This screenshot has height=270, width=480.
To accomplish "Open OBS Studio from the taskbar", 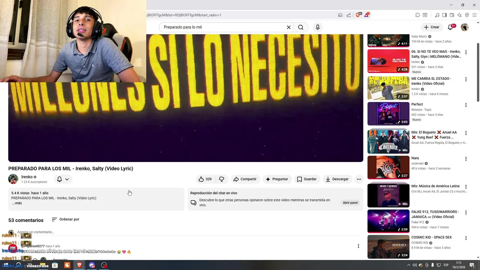I will pos(104,265).
